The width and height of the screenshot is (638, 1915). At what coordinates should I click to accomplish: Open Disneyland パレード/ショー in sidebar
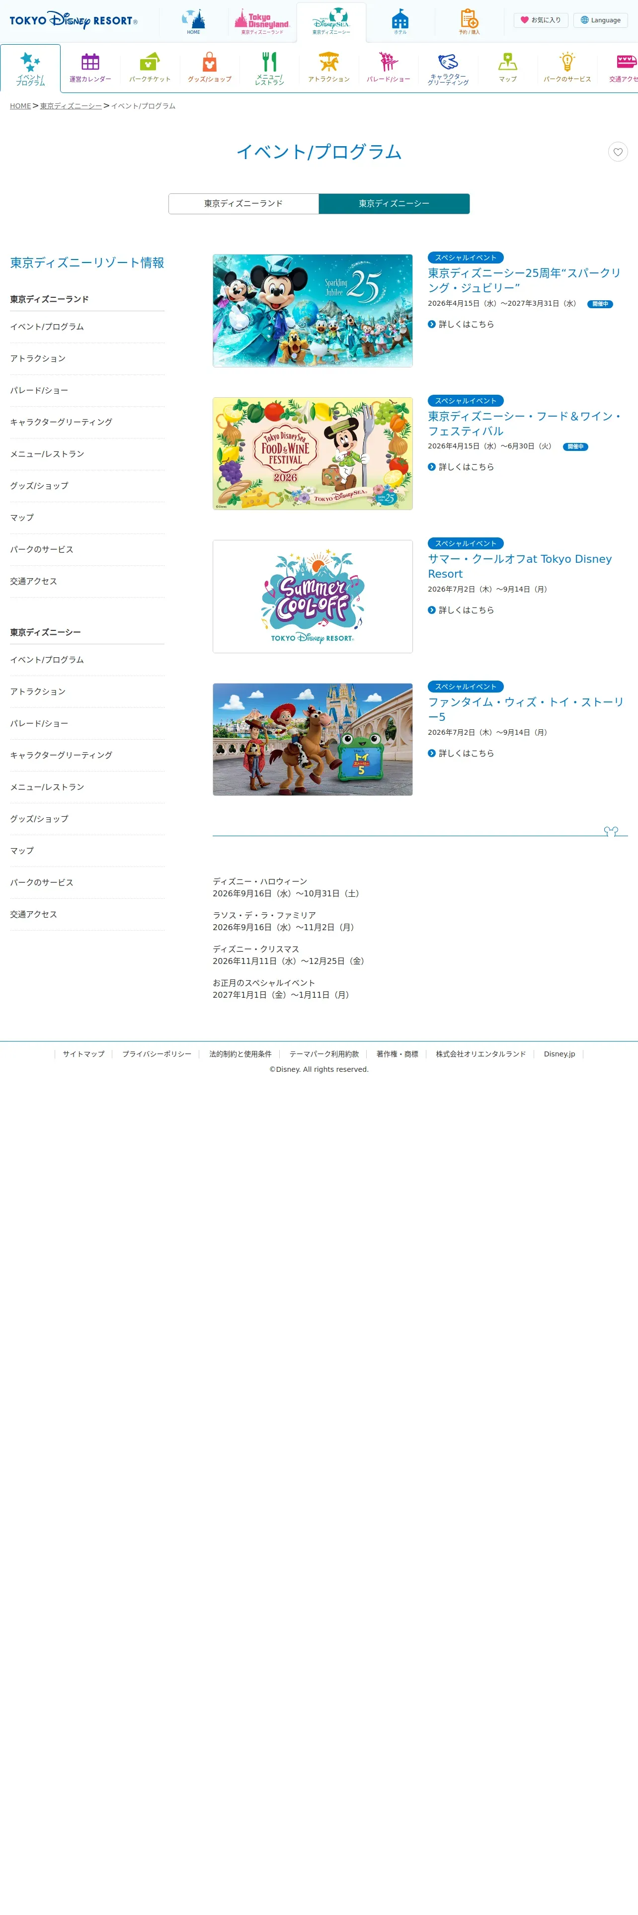tap(87, 391)
